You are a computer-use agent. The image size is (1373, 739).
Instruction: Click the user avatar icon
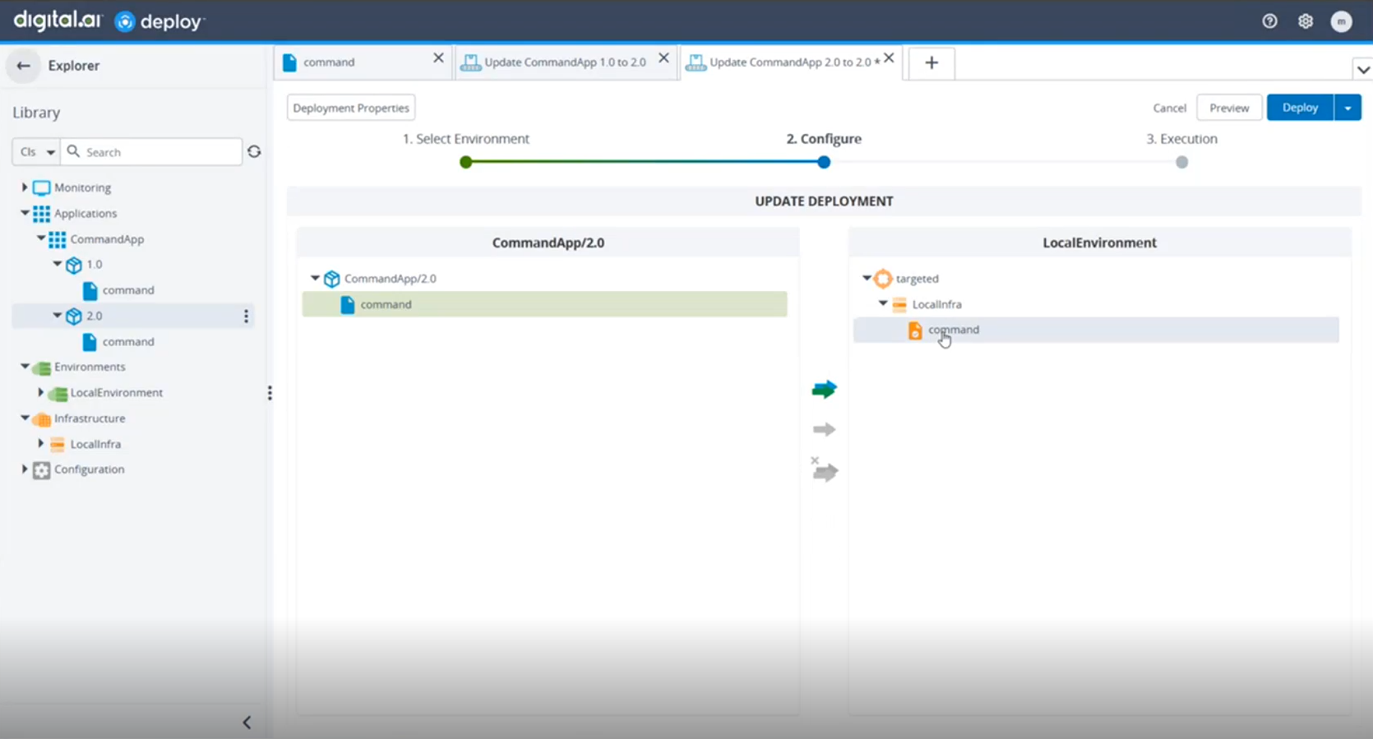(x=1341, y=21)
